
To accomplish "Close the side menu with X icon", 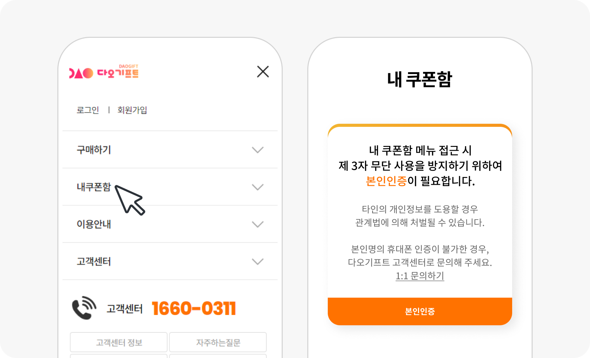I will click(x=263, y=72).
